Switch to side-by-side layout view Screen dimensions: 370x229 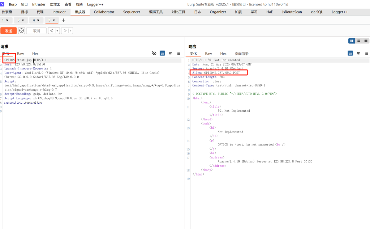pyautogui.click(x=352, y=41)
